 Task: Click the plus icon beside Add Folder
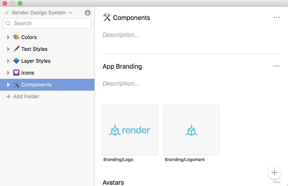(8, 97)
